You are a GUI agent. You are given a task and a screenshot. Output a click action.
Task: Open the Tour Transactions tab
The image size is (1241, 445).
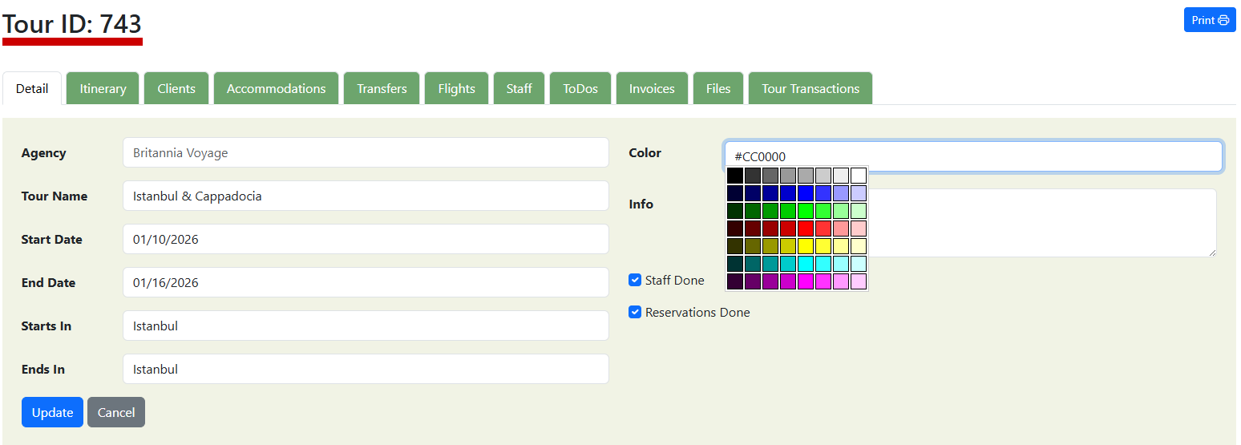pos(810,88)
